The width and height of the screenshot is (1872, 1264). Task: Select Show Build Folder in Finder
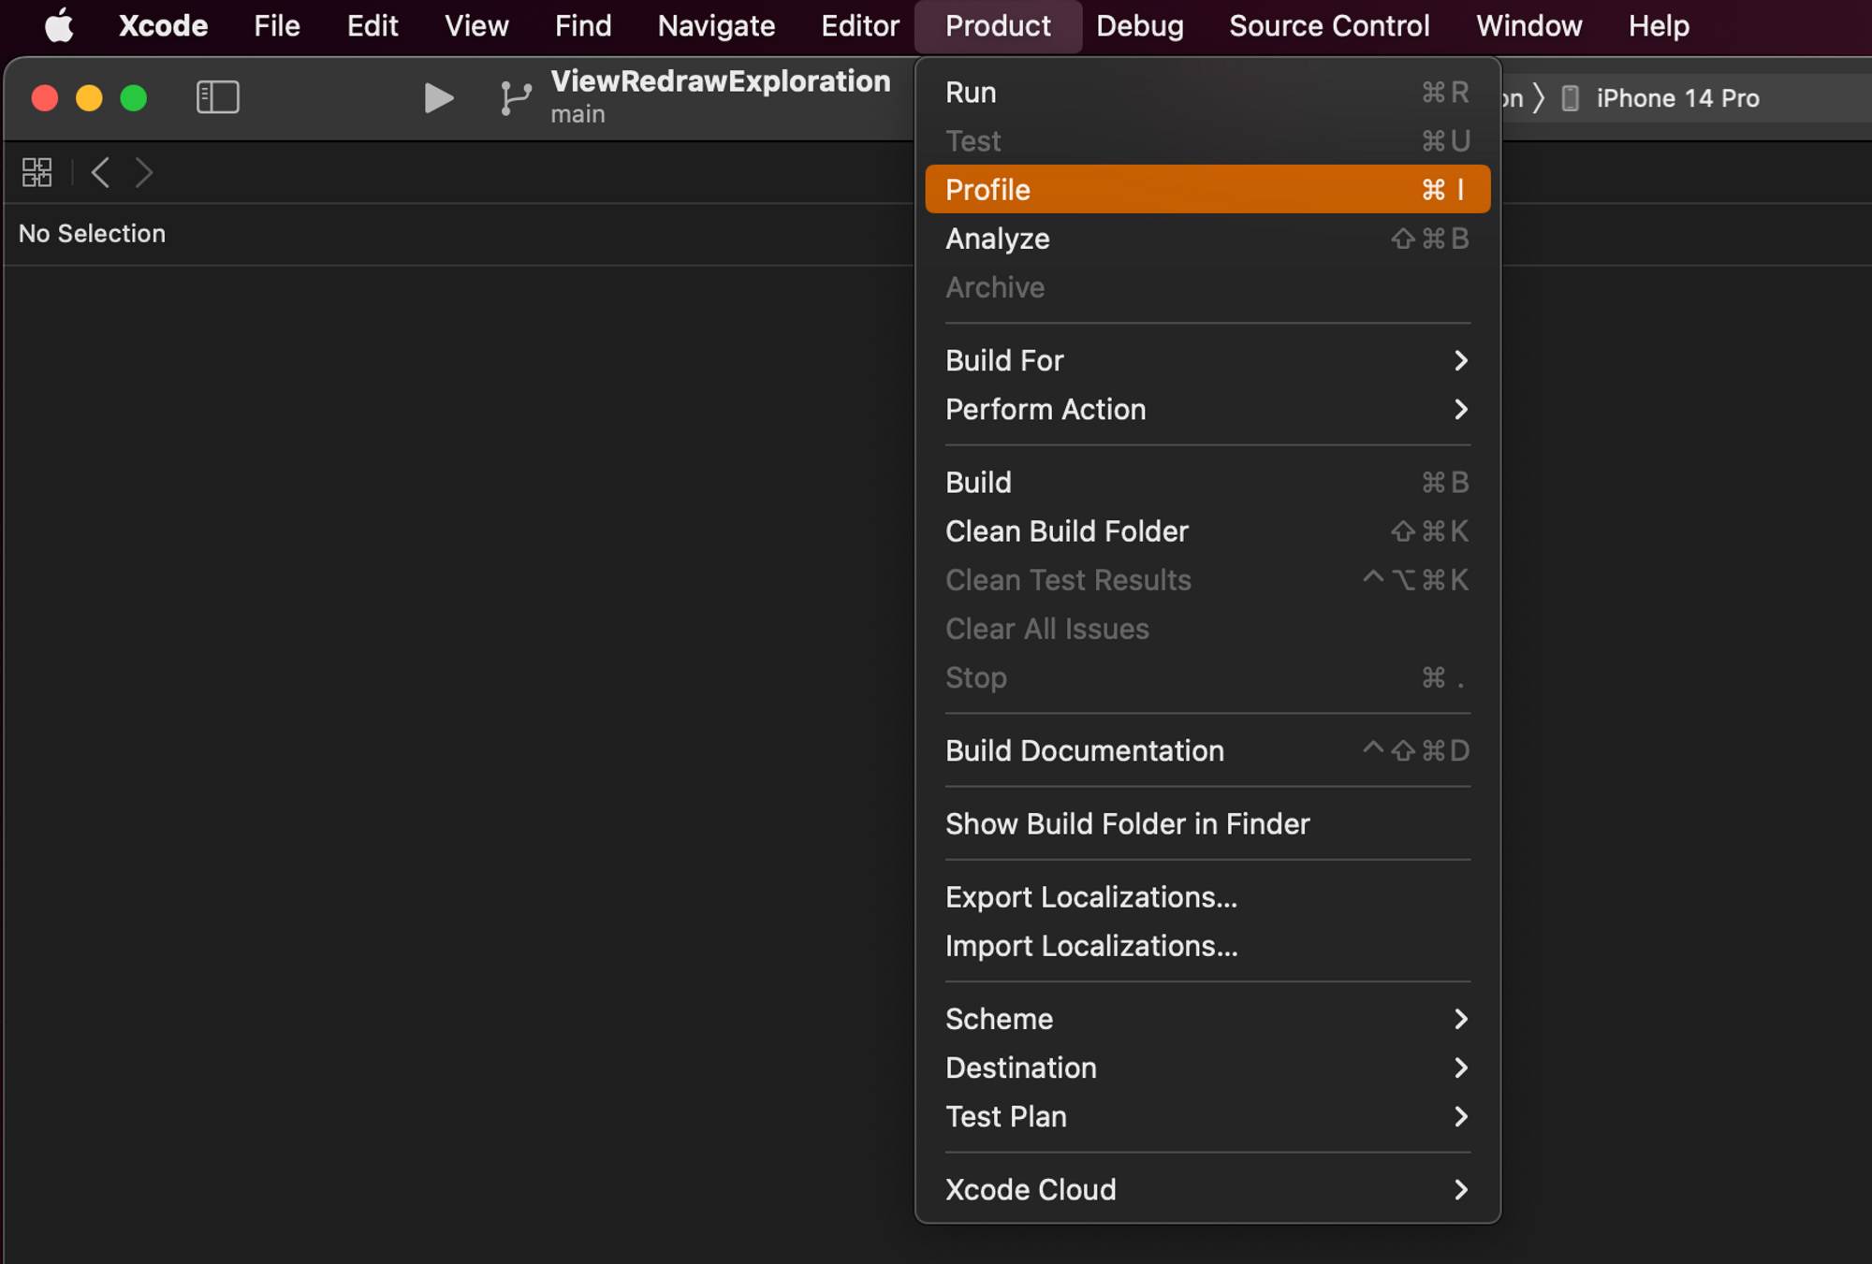pos(1207,823)
